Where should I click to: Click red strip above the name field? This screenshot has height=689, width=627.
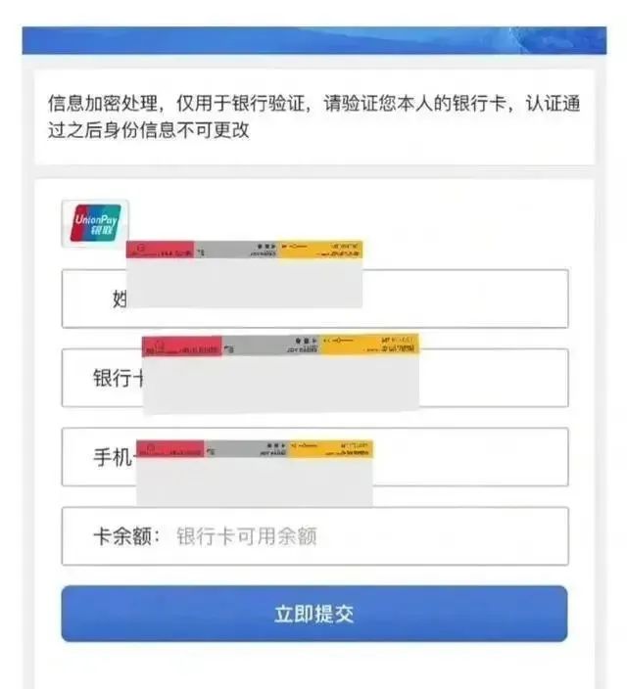pyautogui.click(x=161, y=251)
